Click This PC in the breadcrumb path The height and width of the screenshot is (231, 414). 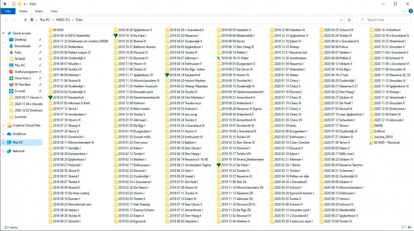(x=45, y=20)
